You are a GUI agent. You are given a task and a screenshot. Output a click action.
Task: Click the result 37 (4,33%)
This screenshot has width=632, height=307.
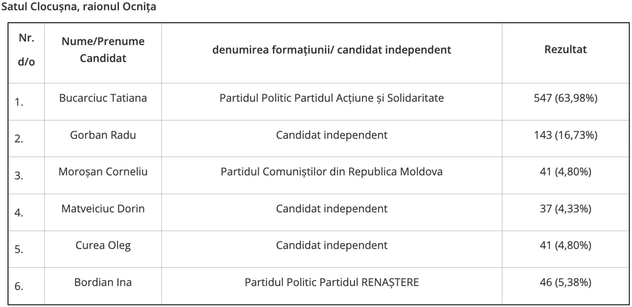[565, 208]
